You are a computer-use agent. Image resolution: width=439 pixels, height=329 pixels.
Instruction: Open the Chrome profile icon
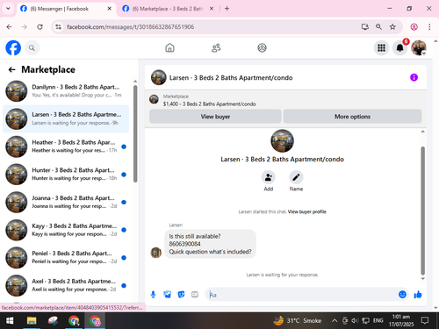(x=414, y=27)
